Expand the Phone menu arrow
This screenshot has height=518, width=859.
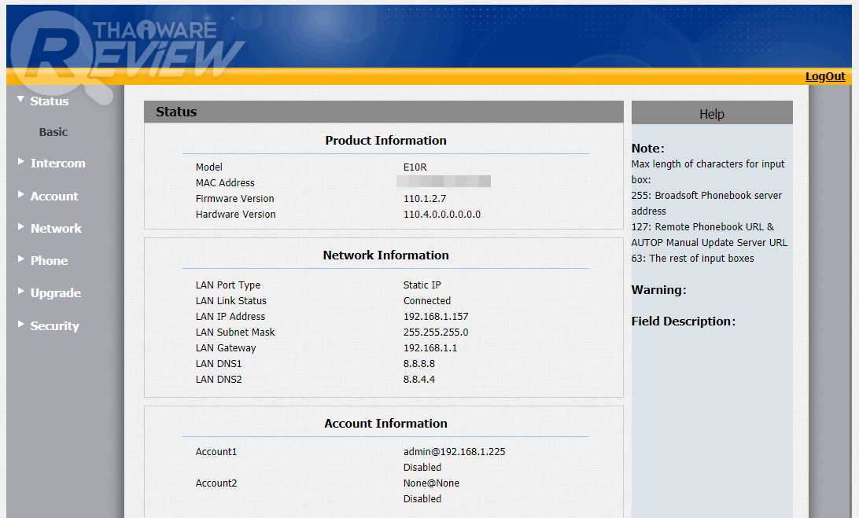tap(20, 259)
